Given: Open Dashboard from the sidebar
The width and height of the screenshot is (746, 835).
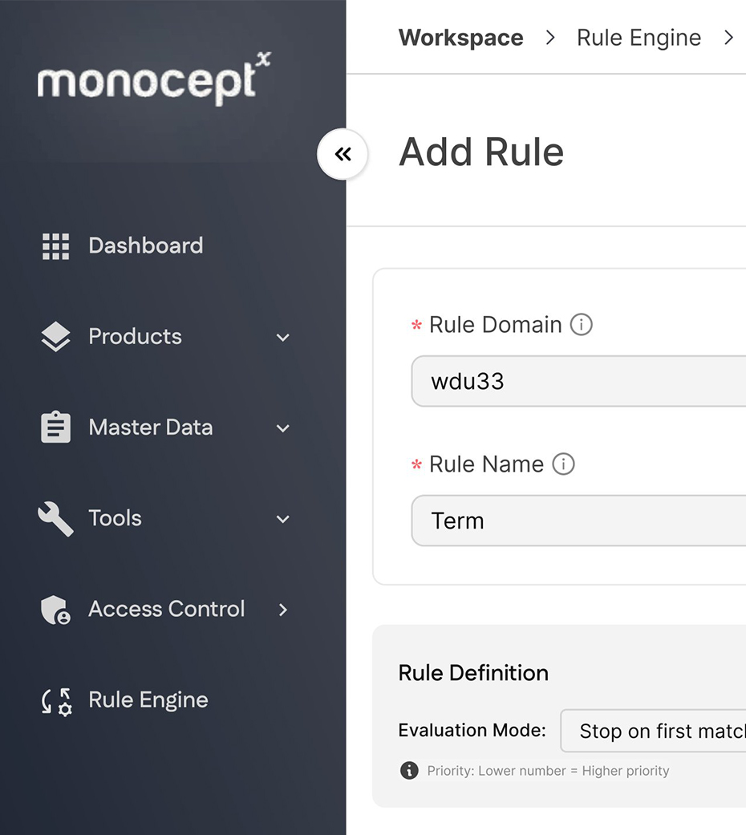Looking at the screenshot, I should (145, 246).
